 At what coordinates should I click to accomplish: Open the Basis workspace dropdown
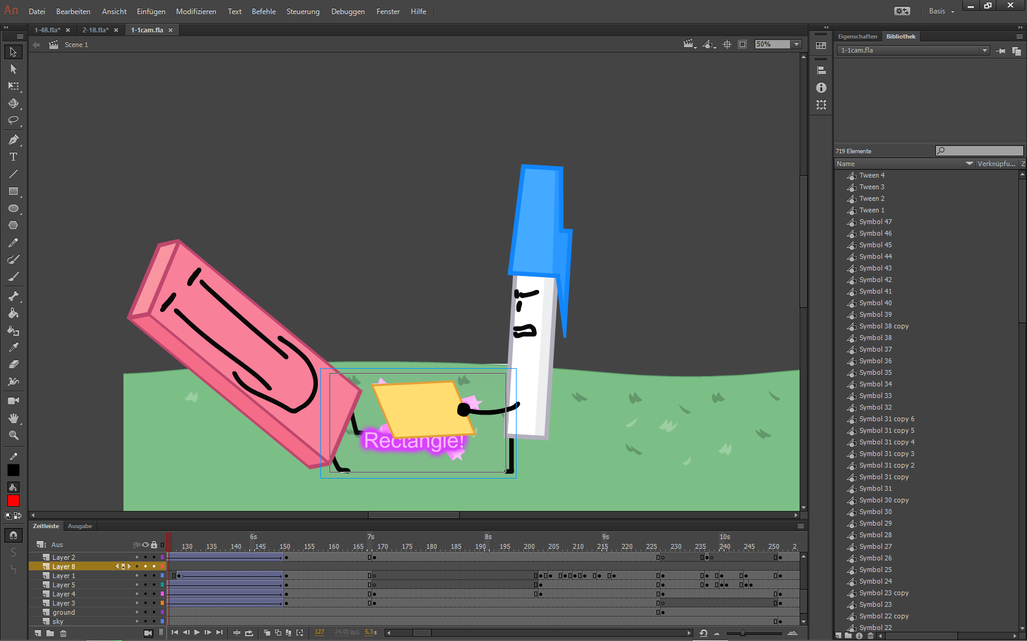pos(941,11)
